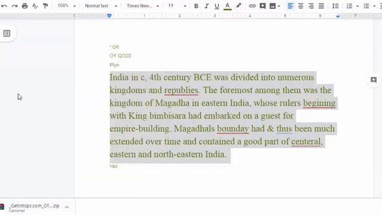The width and height of the screenshot is (382, 215).
Task: Select left align
Action: [x=290, y=6]
